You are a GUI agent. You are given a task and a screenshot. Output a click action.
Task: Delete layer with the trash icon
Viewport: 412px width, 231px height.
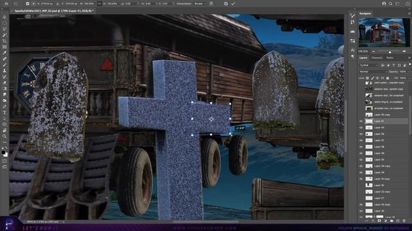pos(404,221)
